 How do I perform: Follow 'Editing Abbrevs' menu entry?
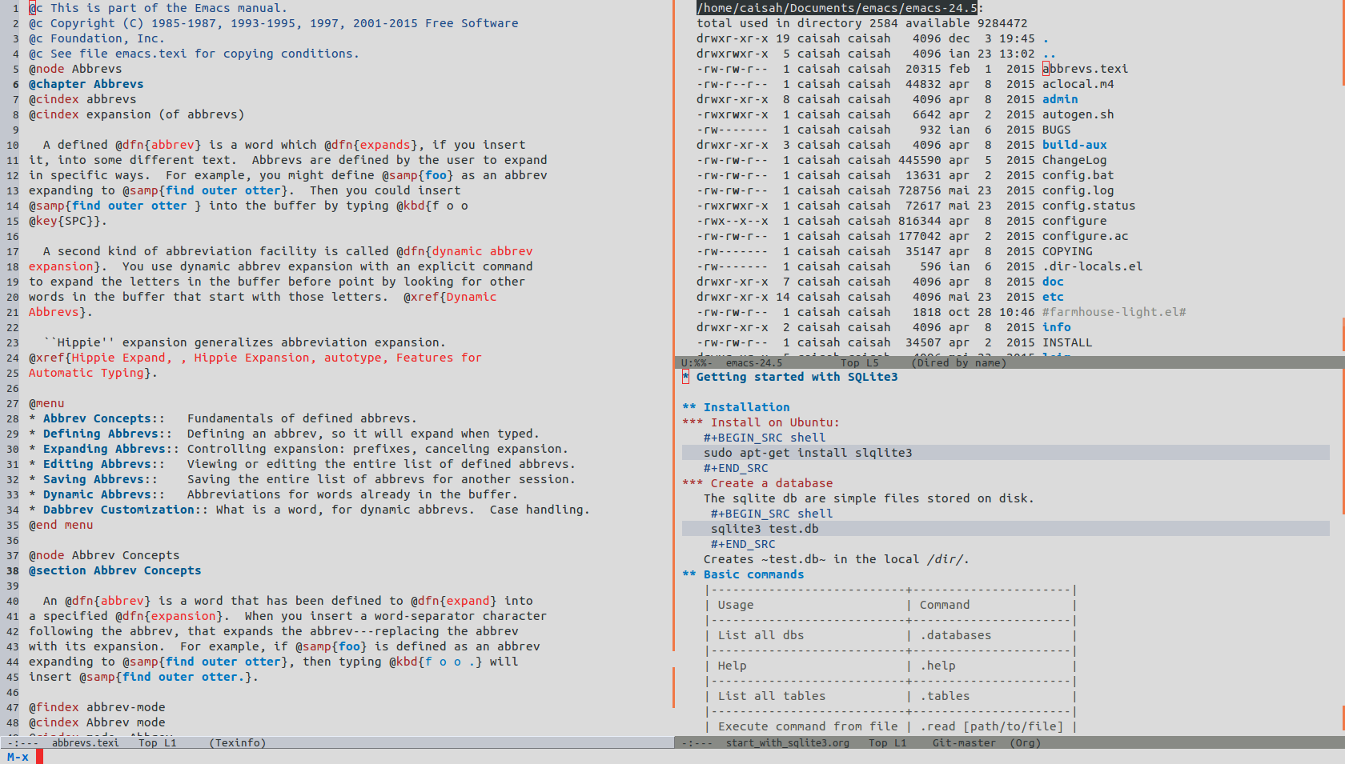point(97,464)
